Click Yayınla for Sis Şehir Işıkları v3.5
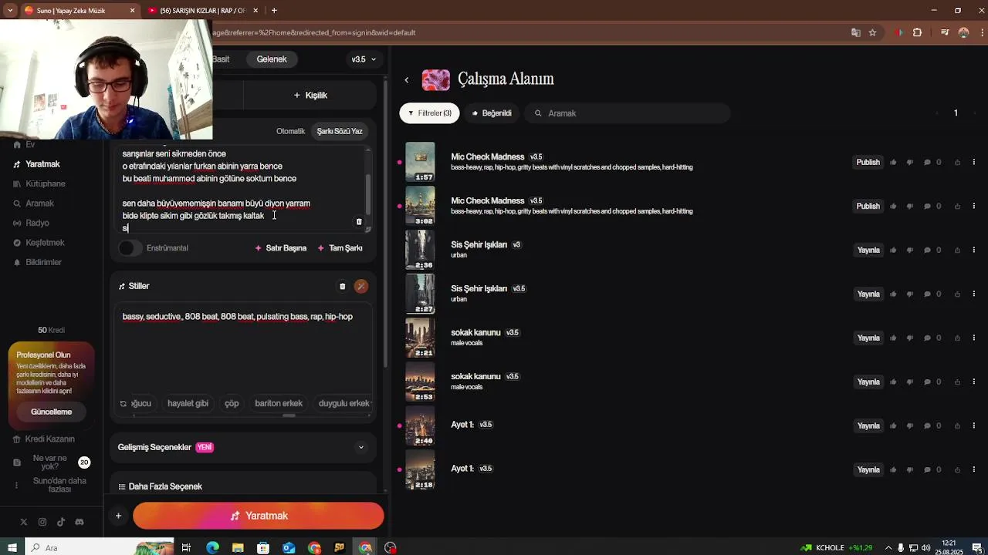The image size is (988, 555). point(868,294)
